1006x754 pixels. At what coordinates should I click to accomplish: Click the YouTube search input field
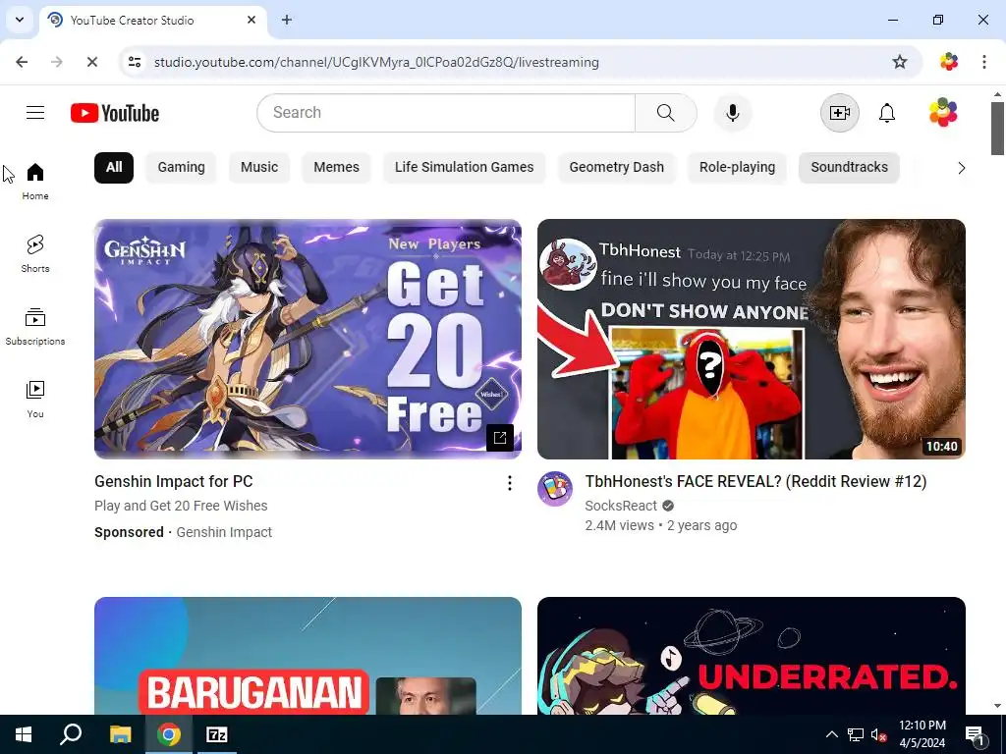pyautogui.click(x=447, y=113)
